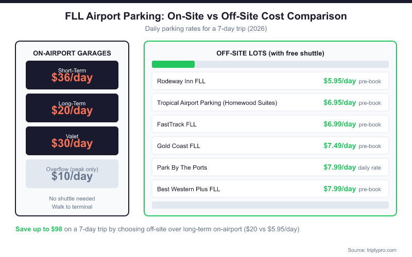412x257 pixels.
Task: Select the Long-Term $20/day card
Action: tap(72, 108)
